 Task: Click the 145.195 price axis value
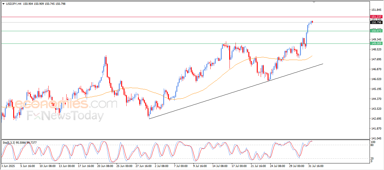376,89
